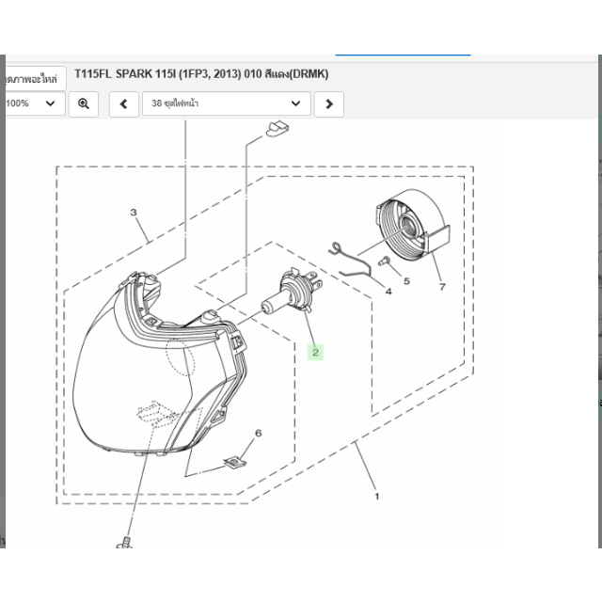Select part number 3 callout label
Viewport: 602px width, 602px height.
point(134,213)
